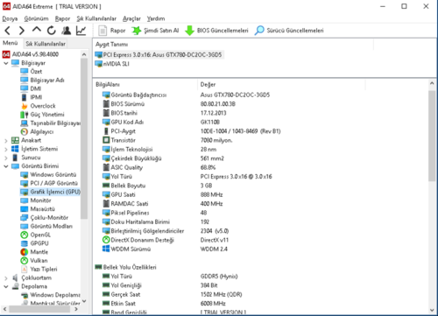Select the nVIDIA SLI device entry

click(x=112, y=64)
